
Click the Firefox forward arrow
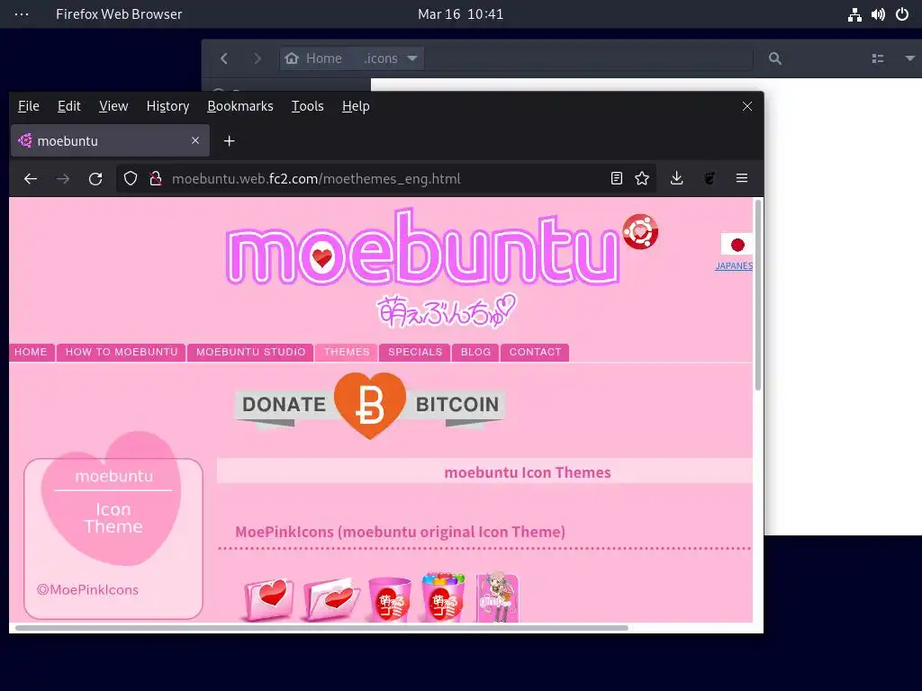[63, 179]
